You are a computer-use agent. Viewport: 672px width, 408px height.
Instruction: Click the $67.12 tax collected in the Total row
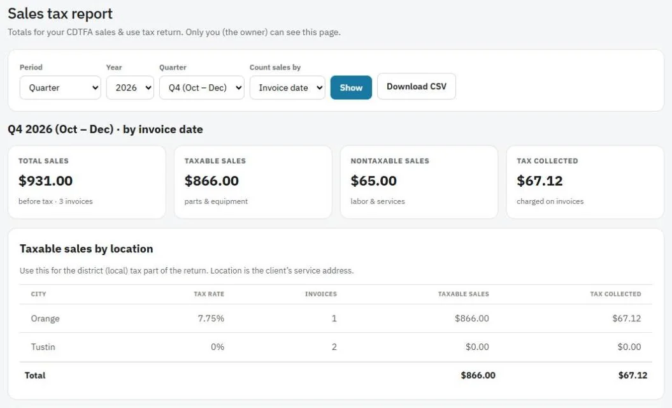(633, 375)
